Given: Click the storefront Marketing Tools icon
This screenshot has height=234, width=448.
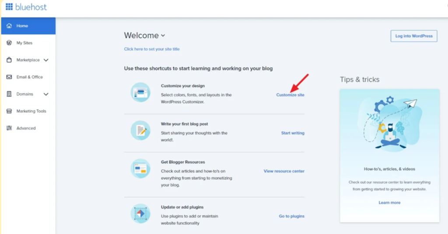Looking at the screenshot, I should coord(9,111).
